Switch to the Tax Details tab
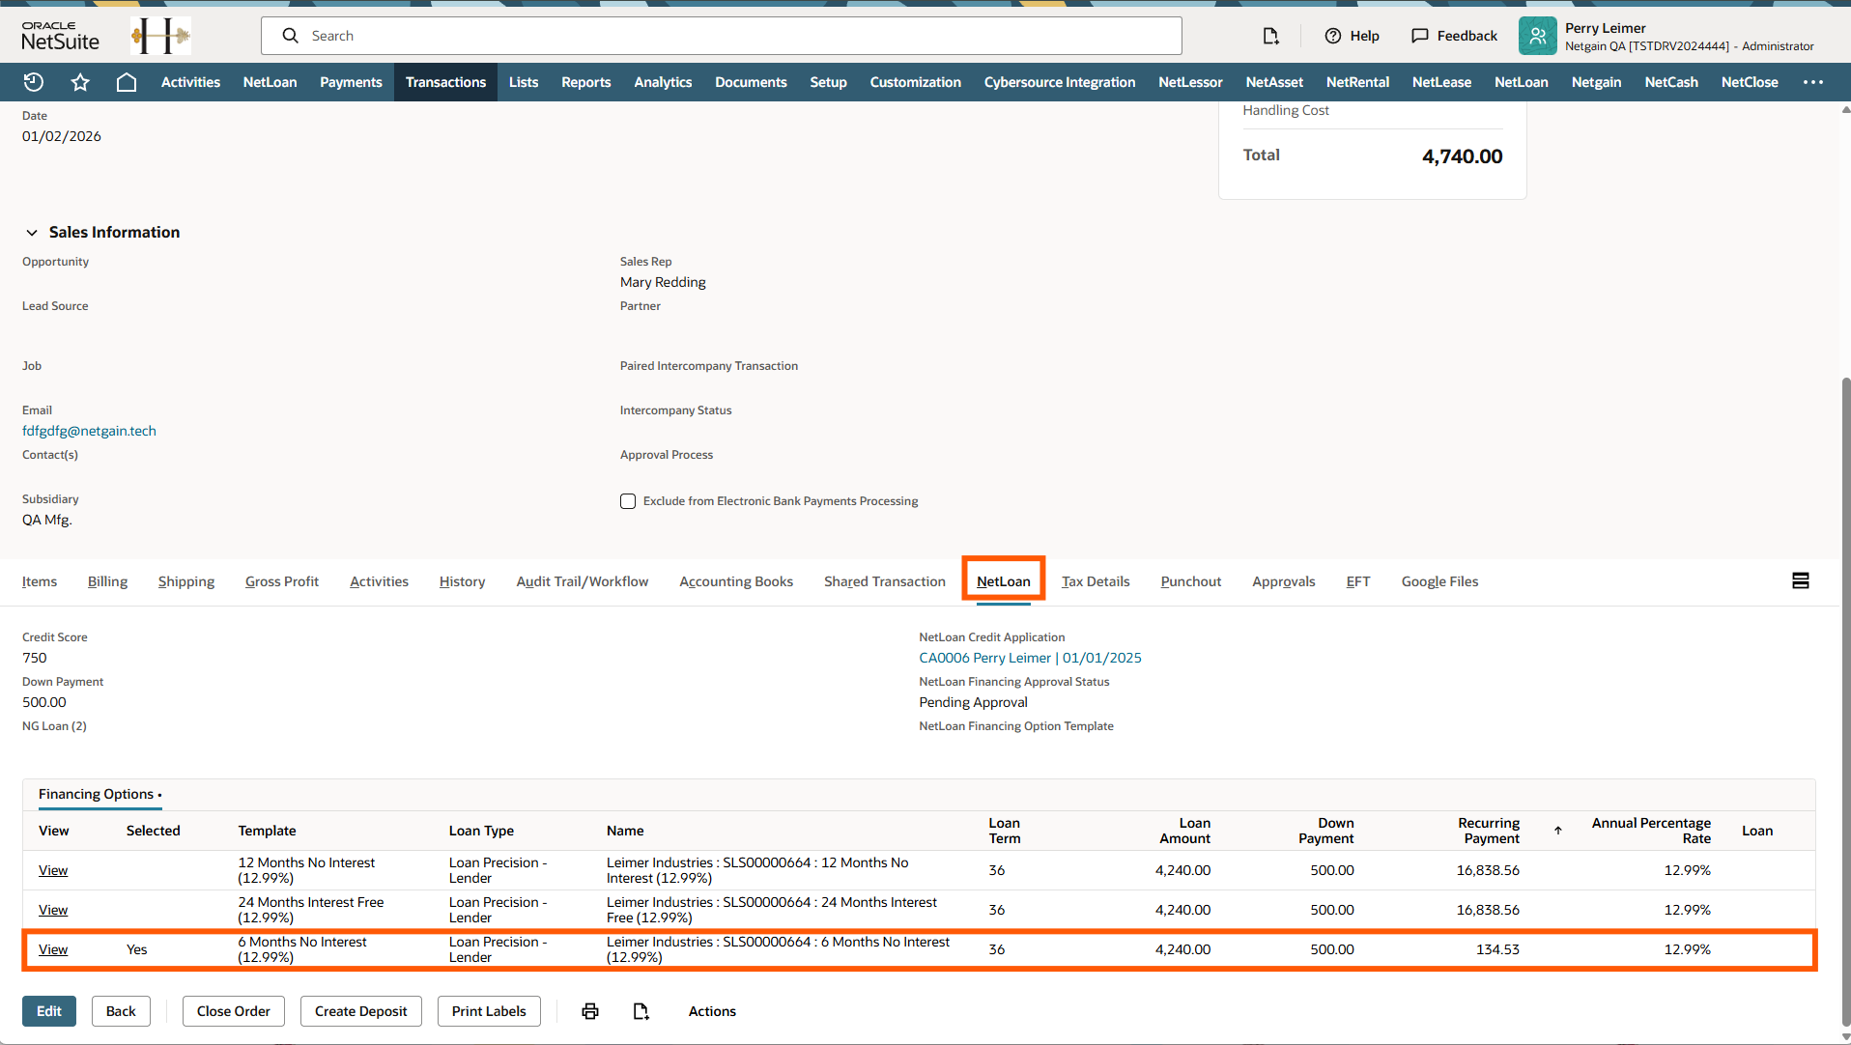Viewport: 1851px width, 1045px height. pos(1096,581)
